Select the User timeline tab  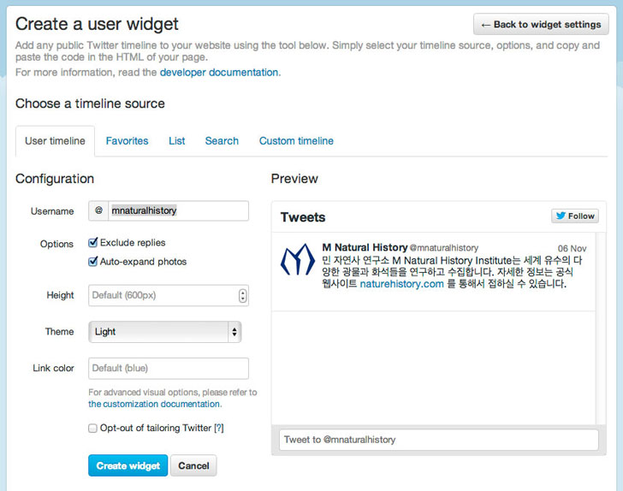pos(55,141)
